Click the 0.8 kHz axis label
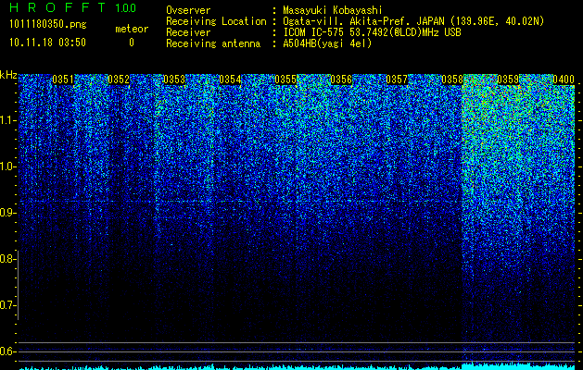Image resolution: width=583 pixels, height=370 pixels. point(8,259)
